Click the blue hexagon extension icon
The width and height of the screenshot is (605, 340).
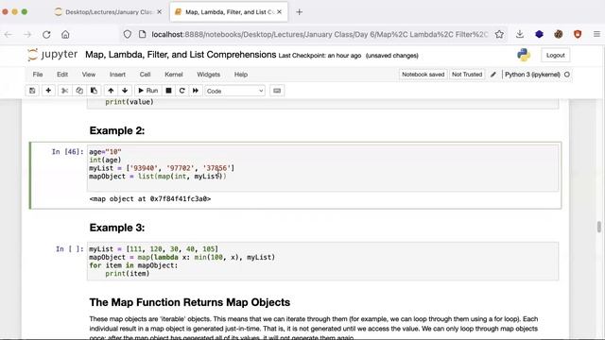click(x=540, y=34)
